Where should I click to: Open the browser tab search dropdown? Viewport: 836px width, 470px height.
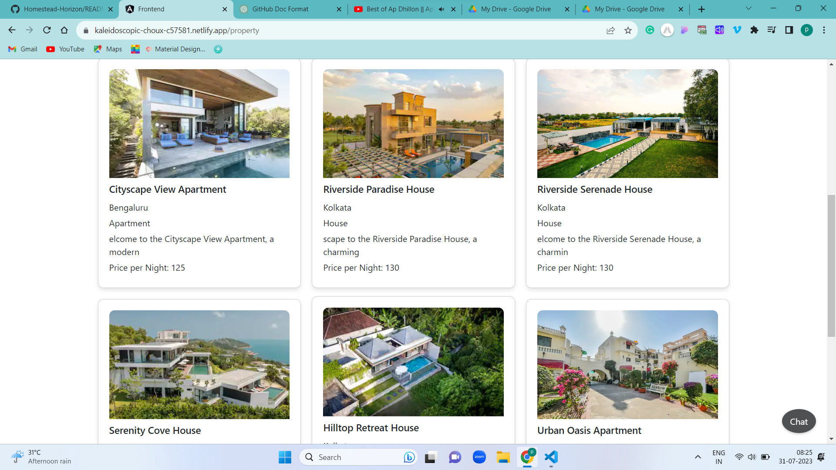tap(748, 8)
